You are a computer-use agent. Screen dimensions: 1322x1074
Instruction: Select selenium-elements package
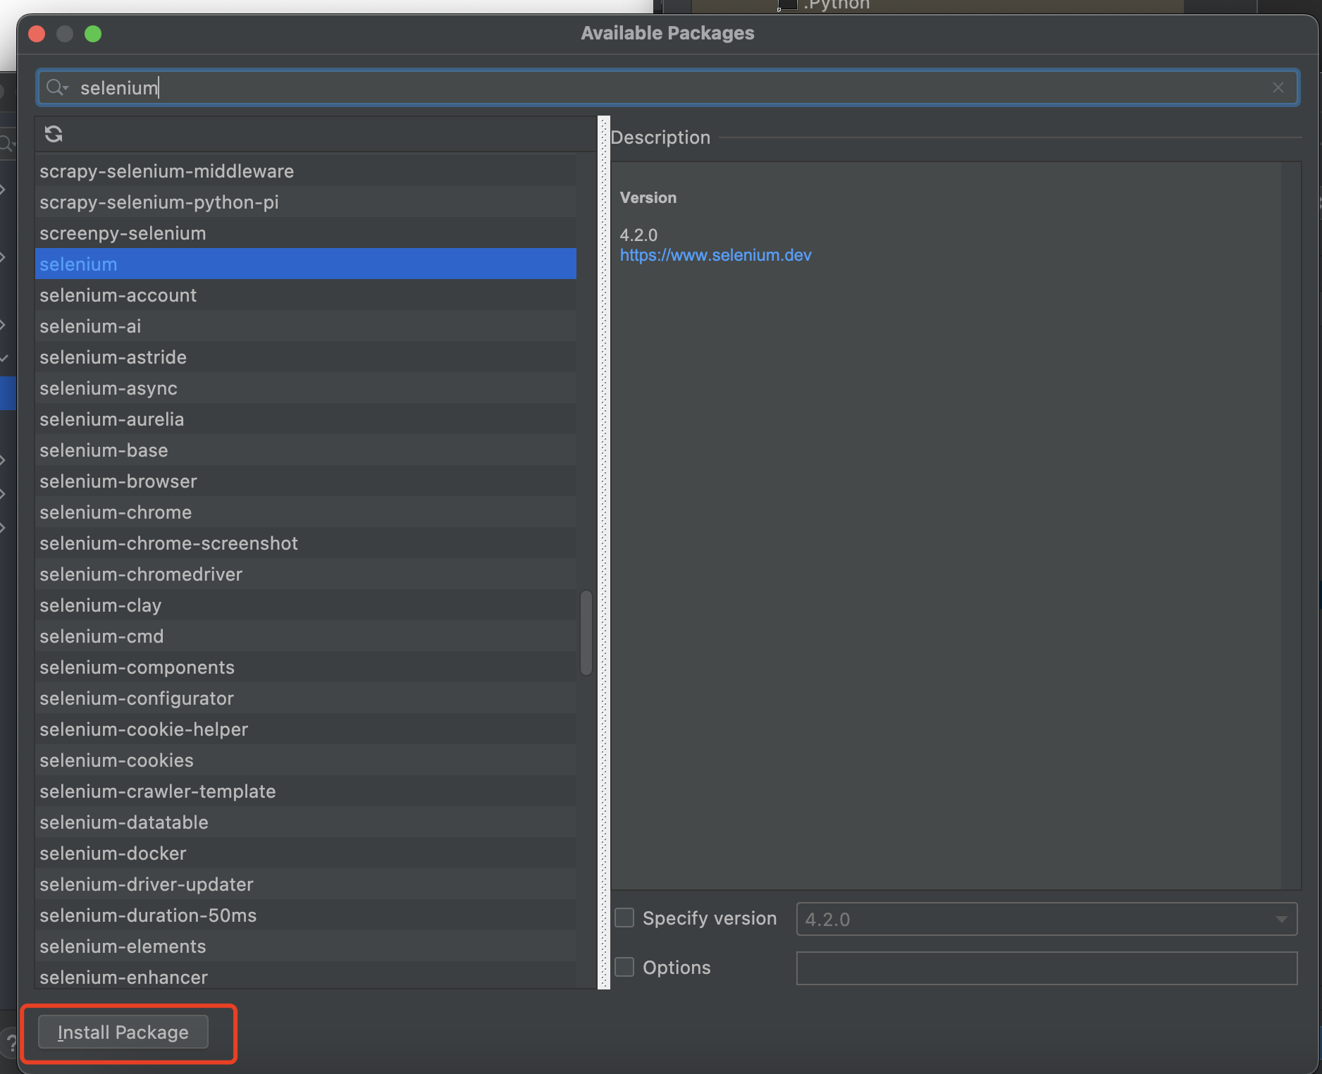point(306,946)
